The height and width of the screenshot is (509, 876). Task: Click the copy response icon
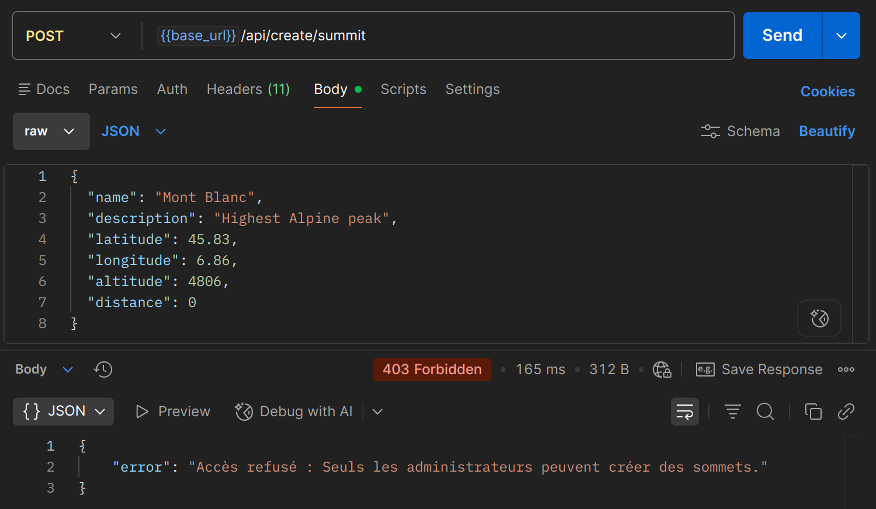[x=813, y=412]
